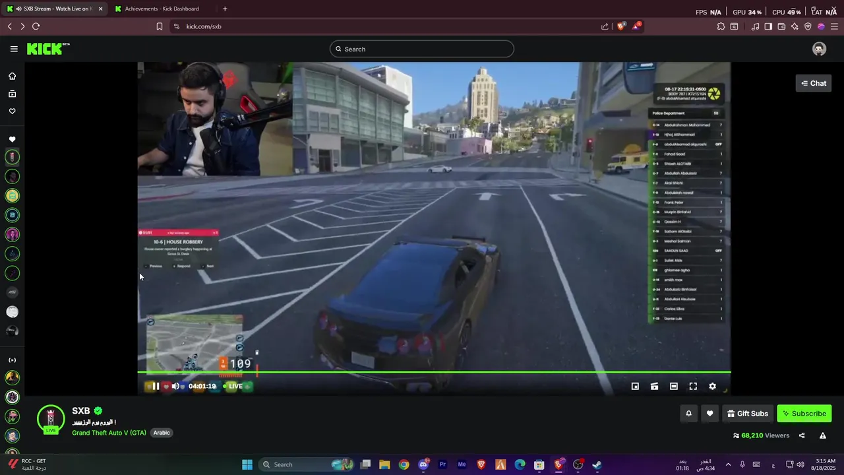The image size is (844, 475).
Task: Toggle SXB stream notifications bell
Action: click(688, 414)
